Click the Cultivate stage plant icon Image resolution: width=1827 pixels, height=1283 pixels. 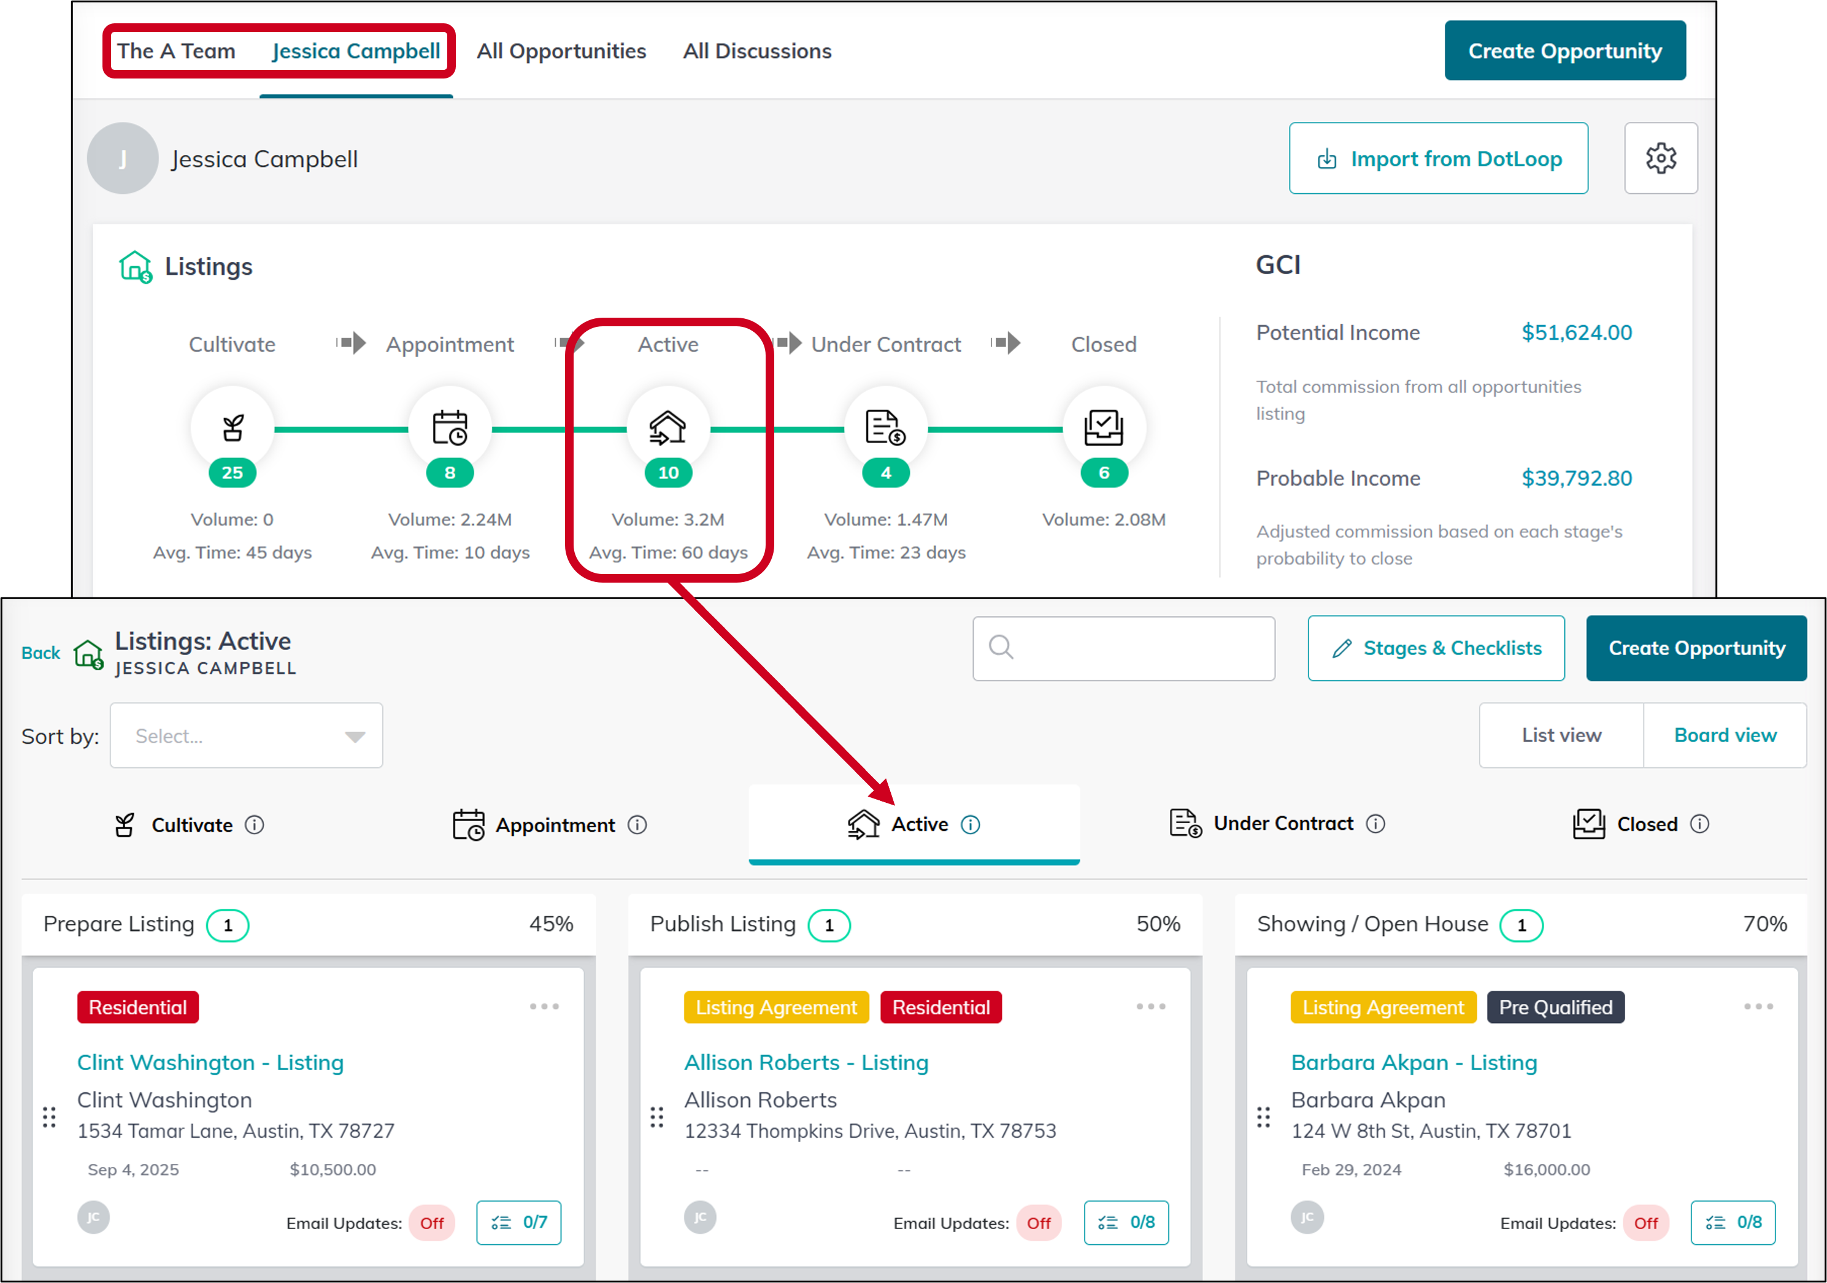pos(233,428)
